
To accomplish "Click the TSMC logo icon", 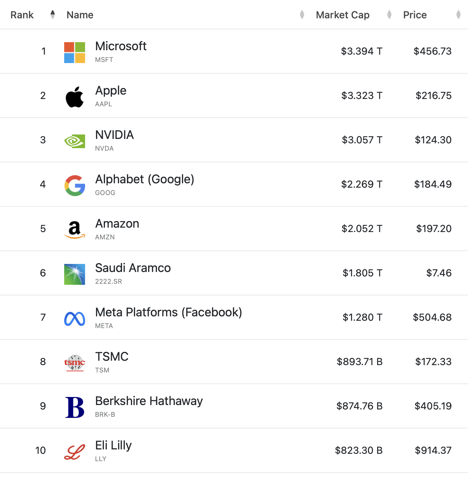I will [74, 363].
